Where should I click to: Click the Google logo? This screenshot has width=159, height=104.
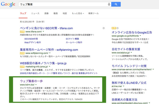[8, 4]
